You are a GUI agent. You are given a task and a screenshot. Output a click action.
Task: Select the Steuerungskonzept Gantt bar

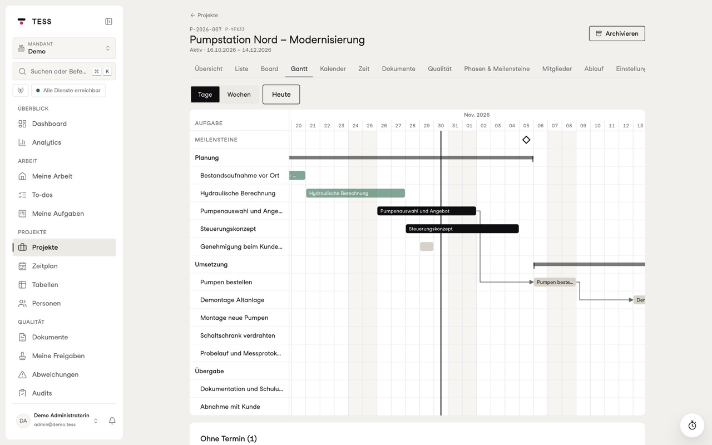tap(462, 229)
